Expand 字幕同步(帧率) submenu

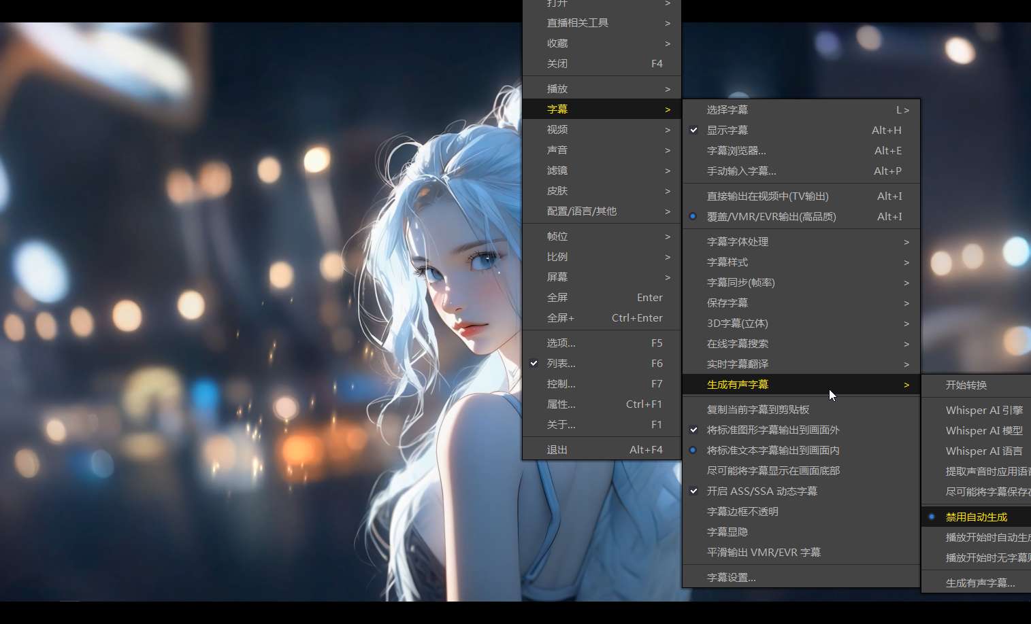point(801,282)
